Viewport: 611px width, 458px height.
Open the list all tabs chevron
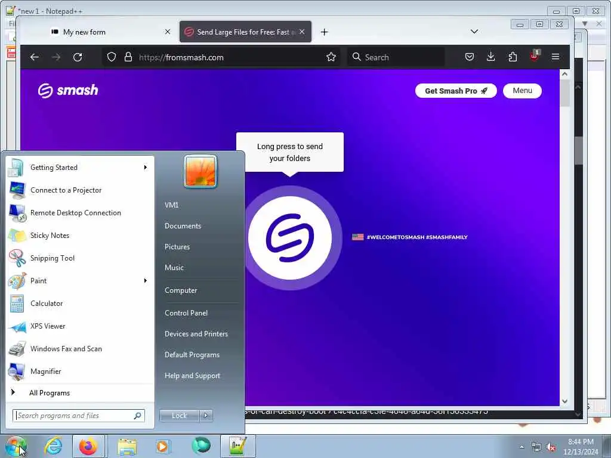474,32
